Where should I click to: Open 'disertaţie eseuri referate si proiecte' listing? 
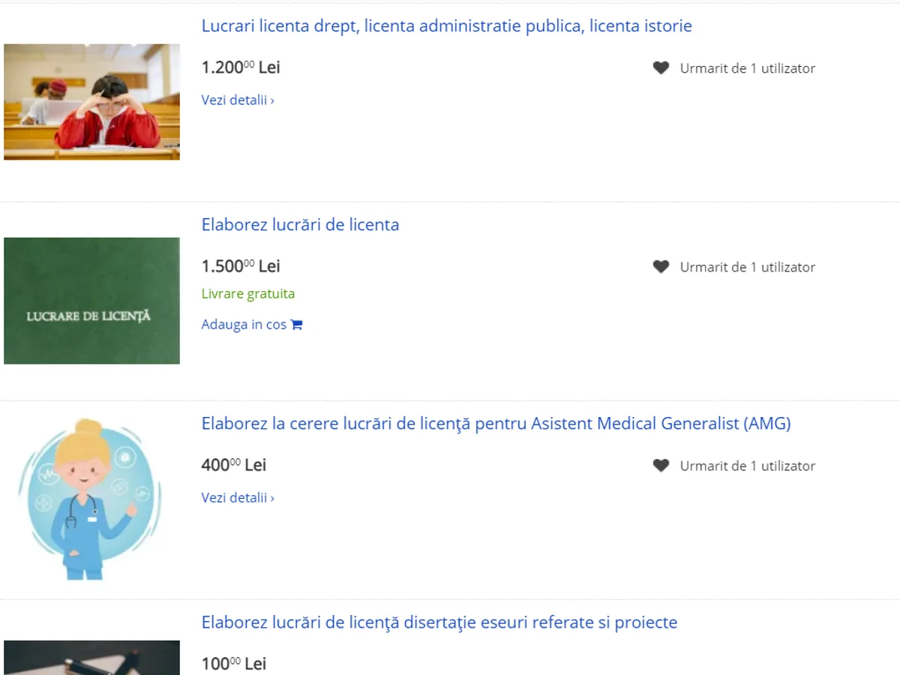[439, 622]
